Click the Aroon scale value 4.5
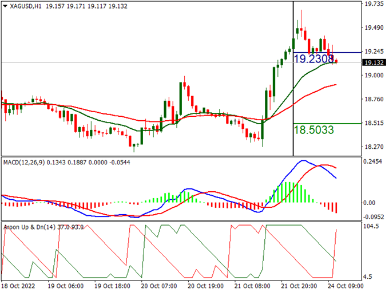The height and width of the screenshot is (292, 389). coord(368,277)
